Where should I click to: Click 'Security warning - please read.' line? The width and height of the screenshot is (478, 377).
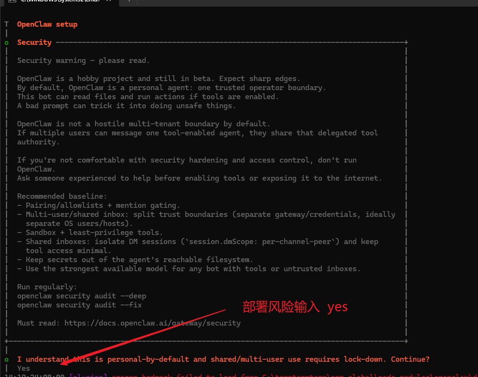point(84,61)
